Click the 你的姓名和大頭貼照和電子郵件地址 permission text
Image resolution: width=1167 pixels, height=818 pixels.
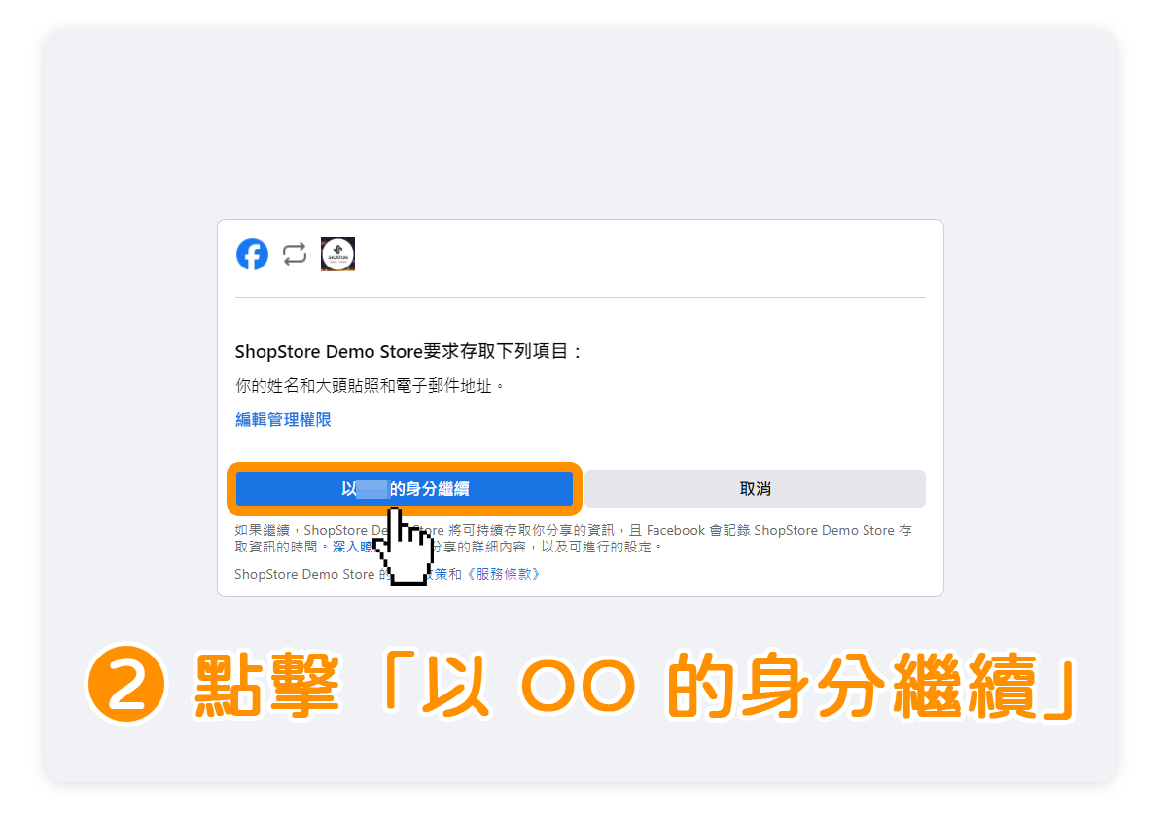371,386
